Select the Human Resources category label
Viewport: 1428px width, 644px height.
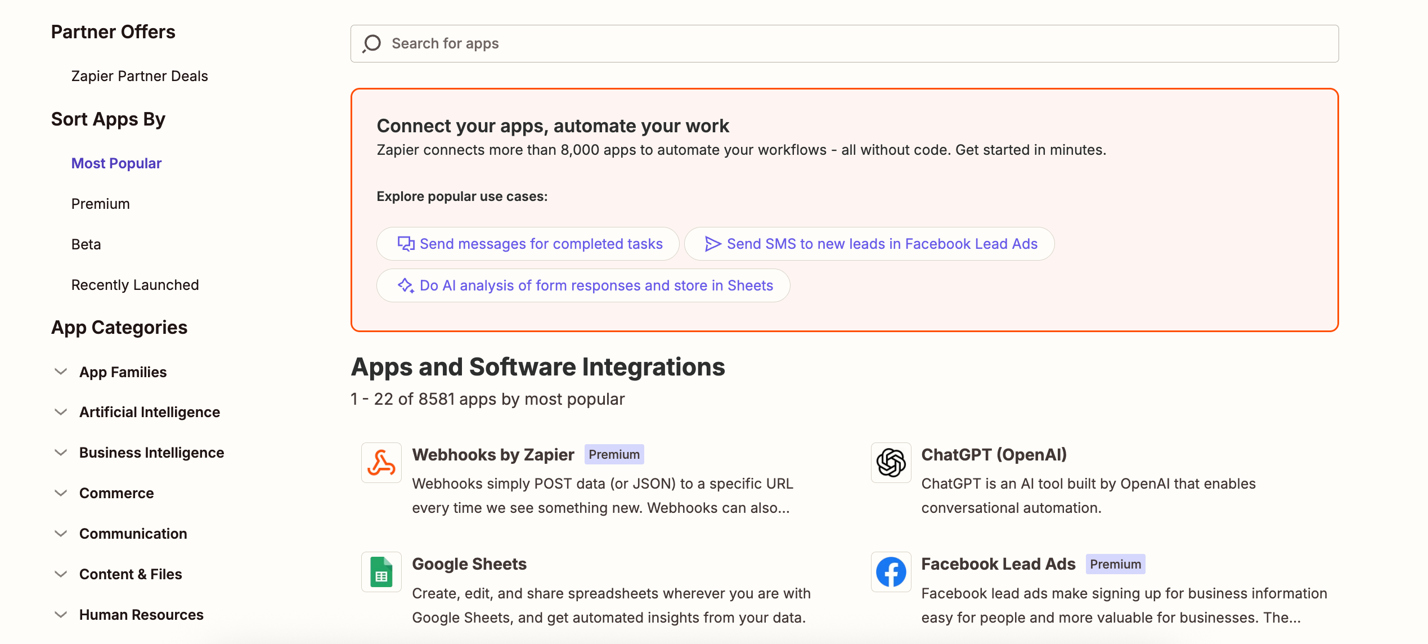pyautogui.click(x=141, y=615)
